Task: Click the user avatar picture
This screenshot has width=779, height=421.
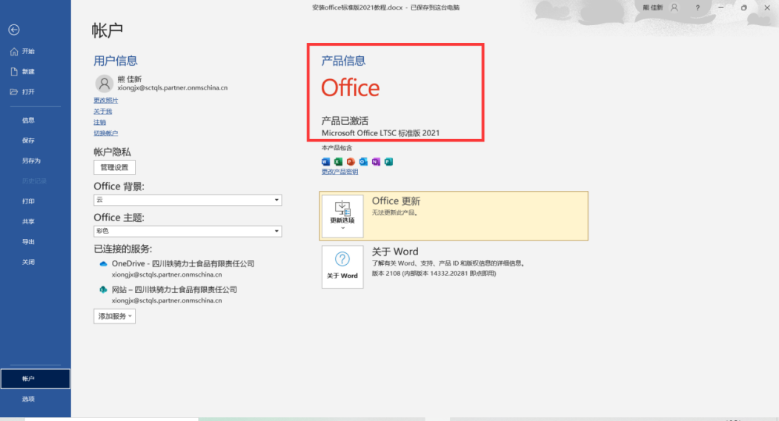Action: tap(104, 84)
